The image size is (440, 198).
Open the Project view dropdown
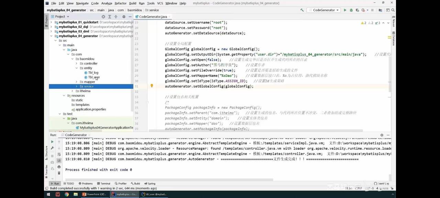60,16
